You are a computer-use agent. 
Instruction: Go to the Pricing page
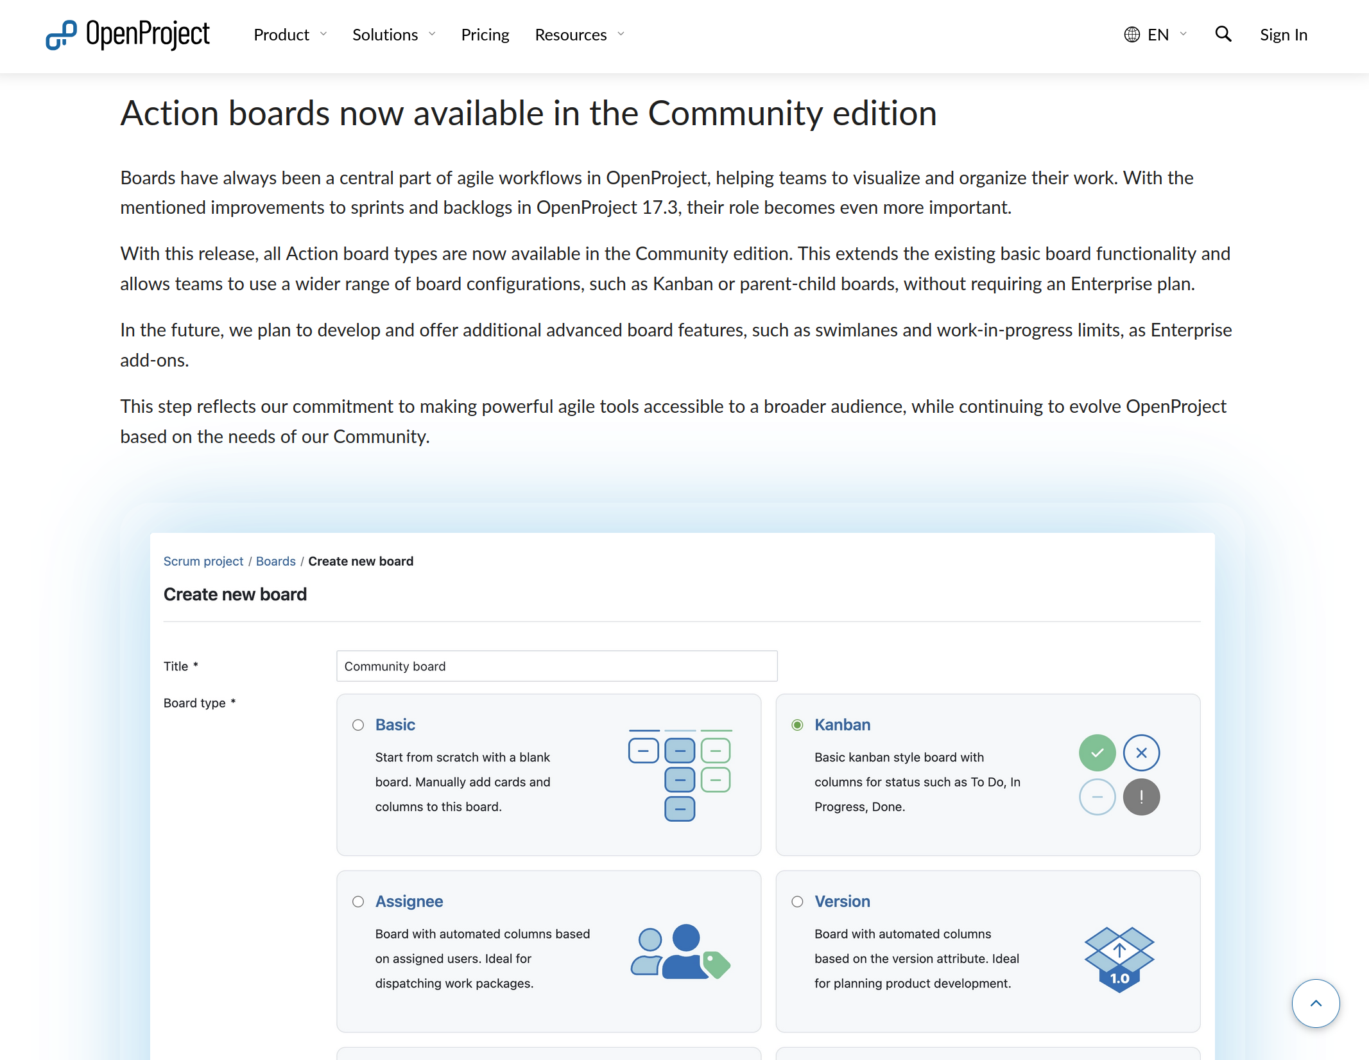485,35
